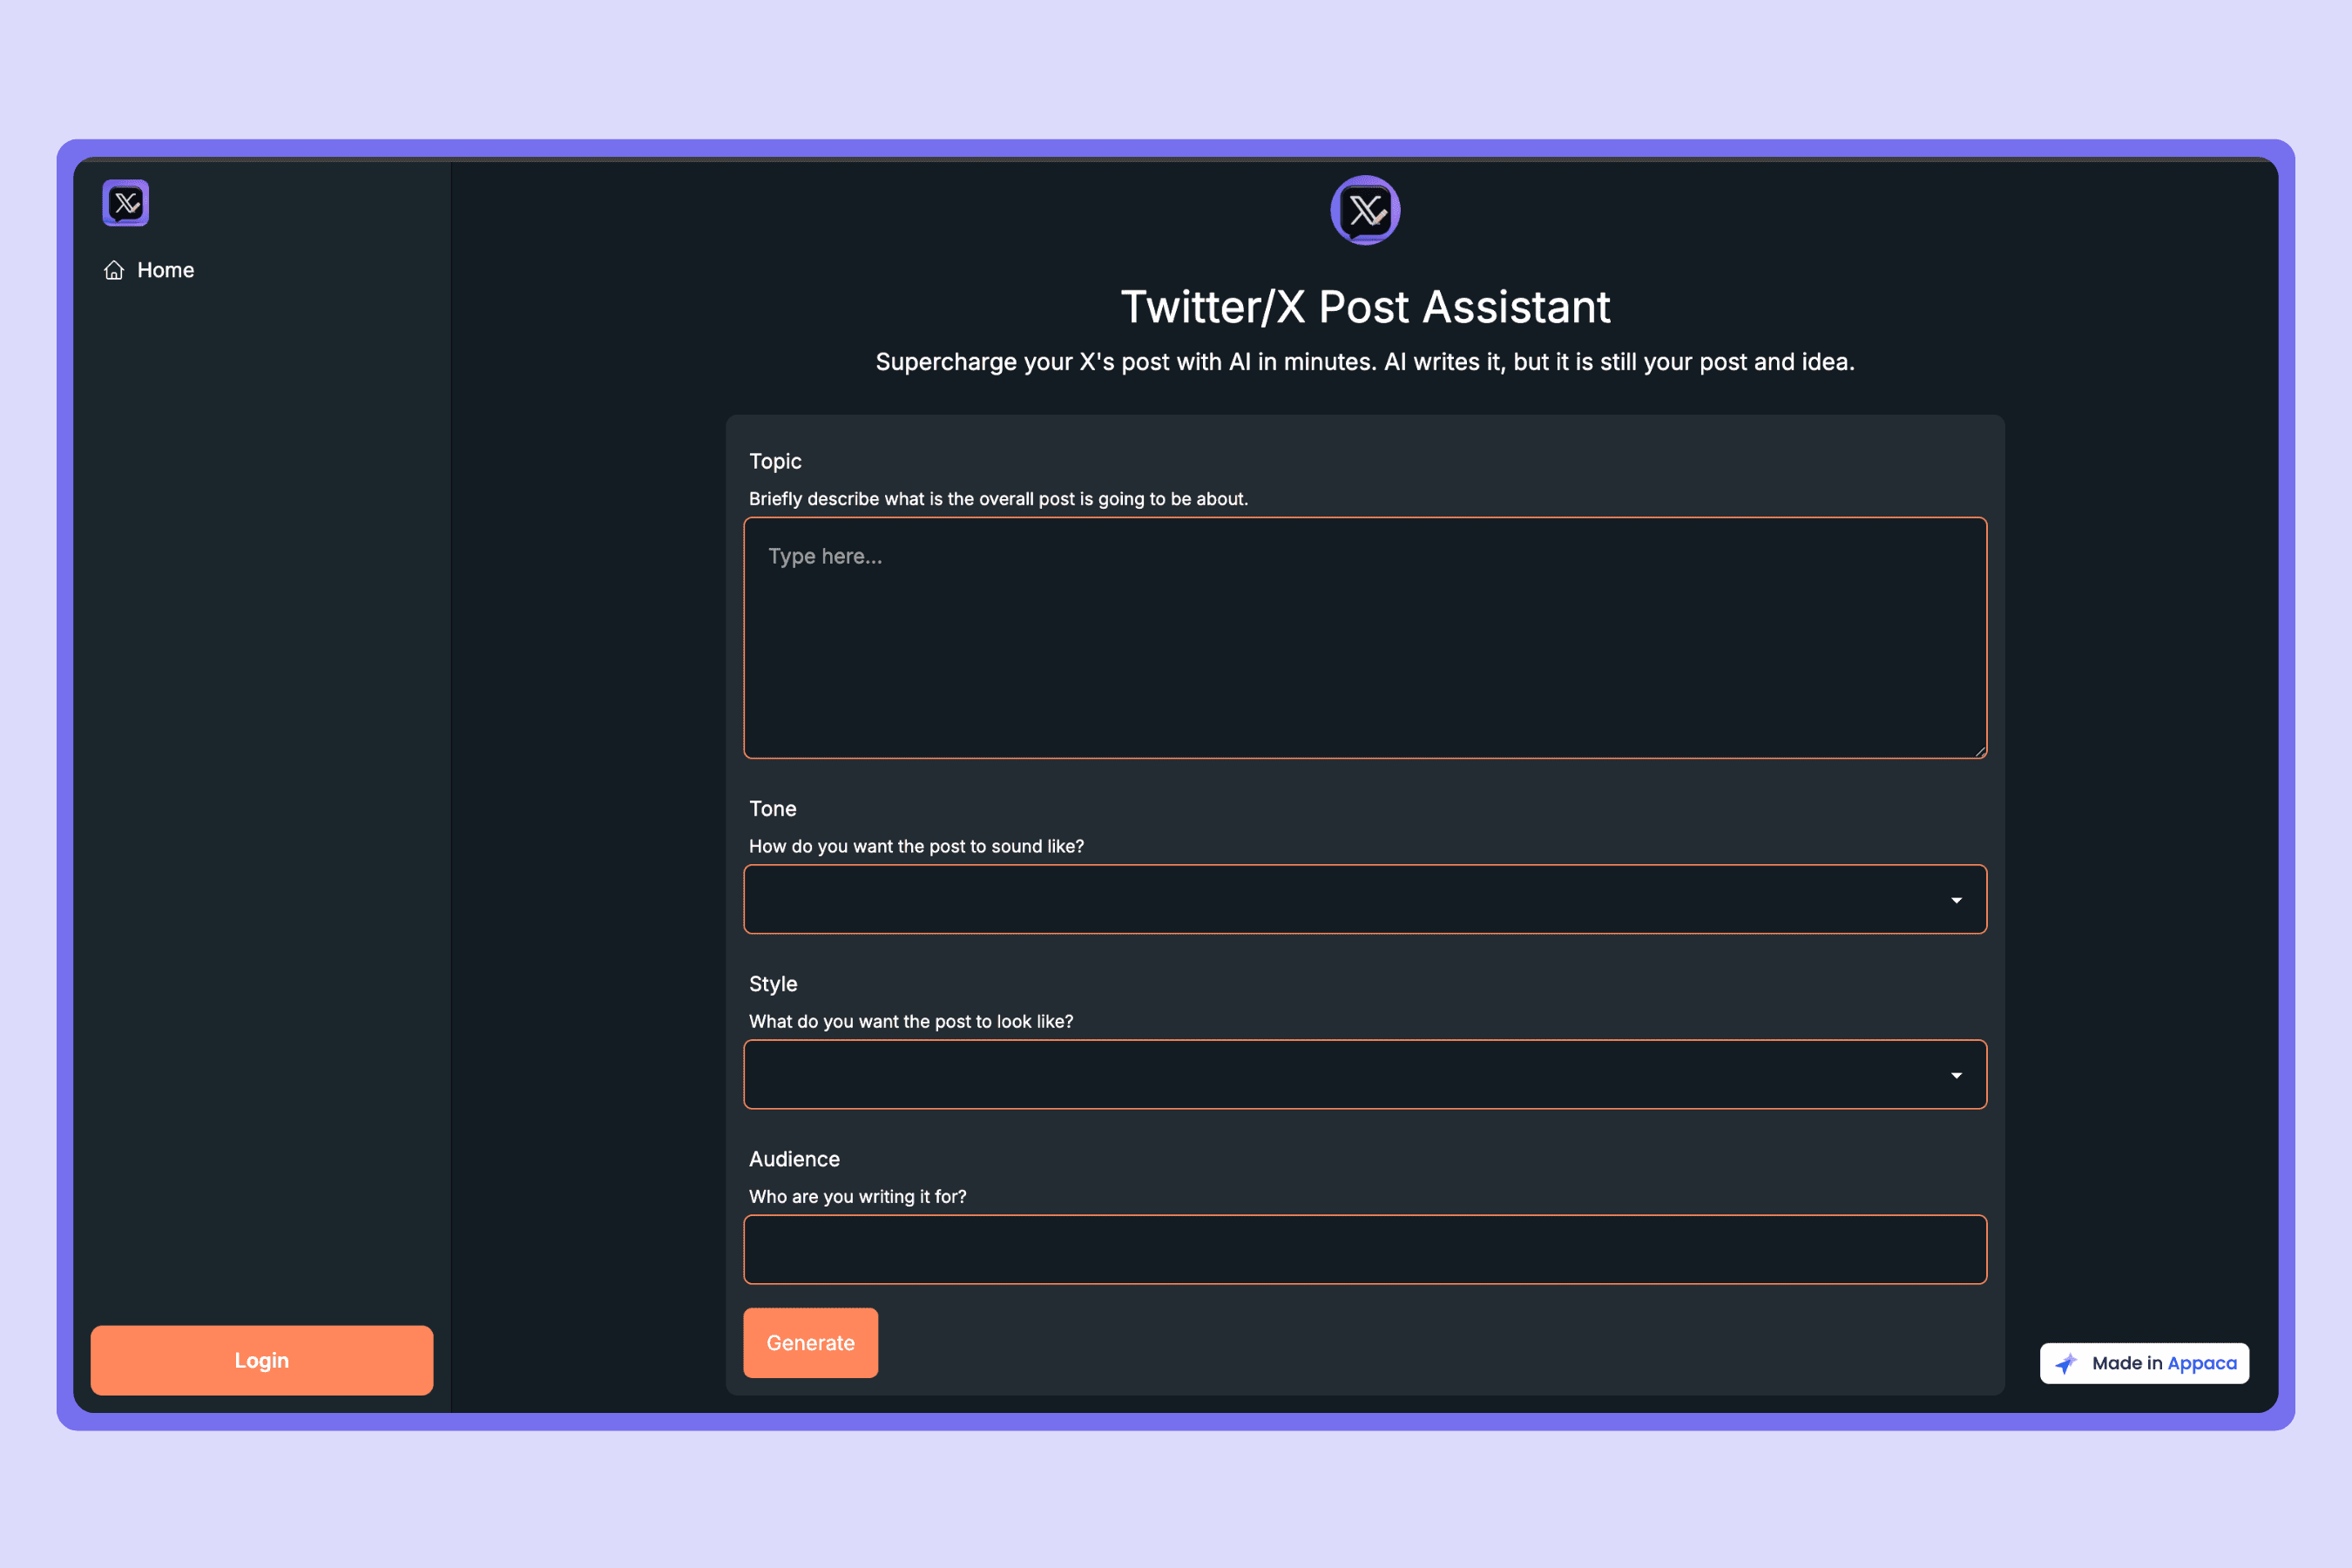
Task: Select the empty Tone selection box
Action: click(1365, 899)
